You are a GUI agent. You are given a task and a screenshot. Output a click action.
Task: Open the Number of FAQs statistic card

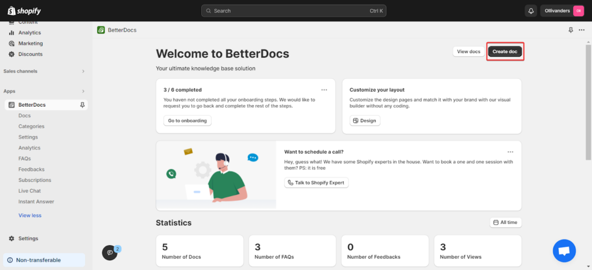[292, 251]
